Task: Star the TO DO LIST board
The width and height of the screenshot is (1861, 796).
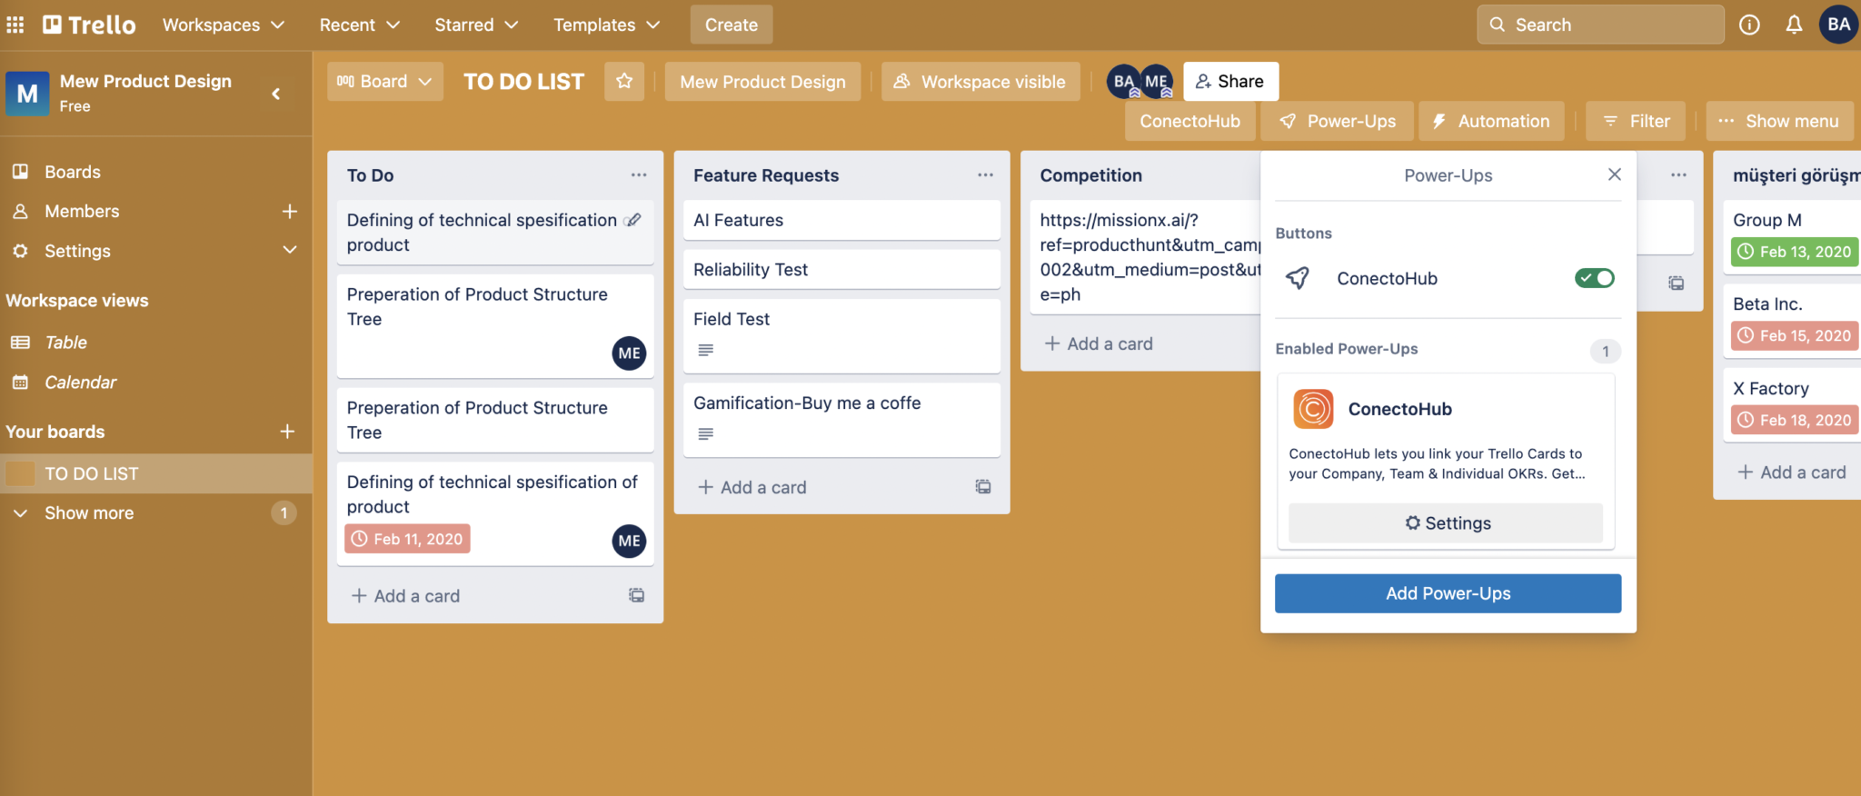Action: pos(624,81)
